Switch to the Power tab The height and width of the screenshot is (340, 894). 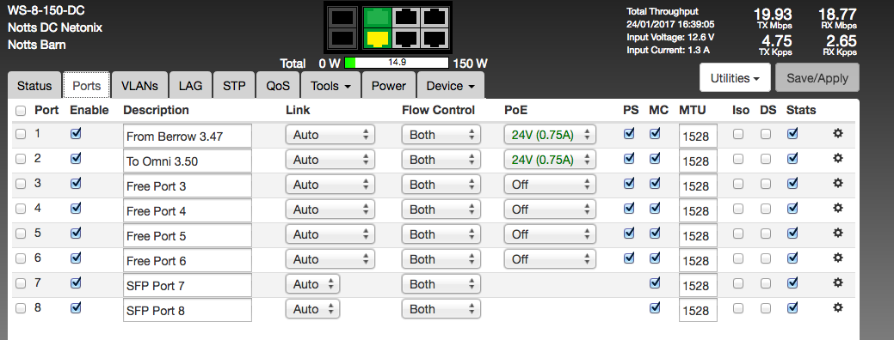point(389,86)
